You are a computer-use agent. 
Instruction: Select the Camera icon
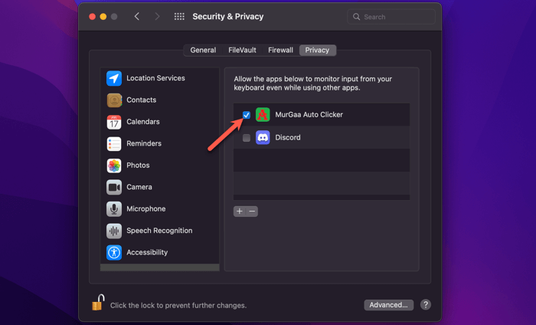coord(114,188)
